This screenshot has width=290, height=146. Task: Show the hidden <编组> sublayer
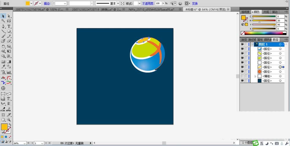pyautogui.click(x=242, y=76)
